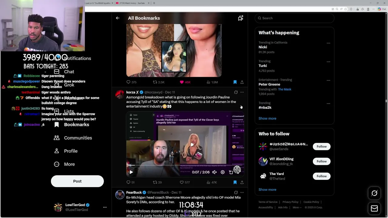Open the Messages floating envelope button

[x=374, y=209]
